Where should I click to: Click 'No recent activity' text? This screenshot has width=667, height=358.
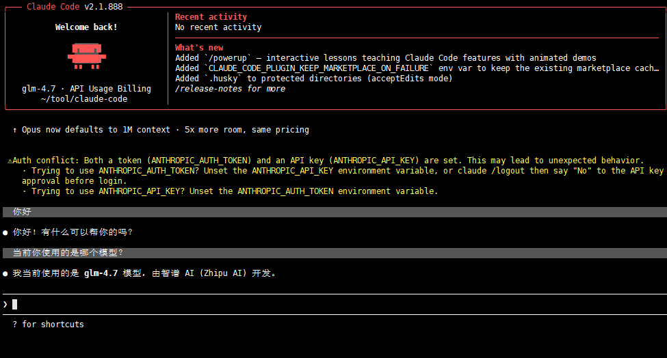click(218, 27)
